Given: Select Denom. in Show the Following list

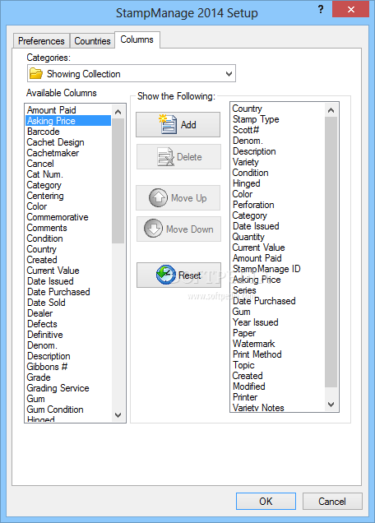Looking at the screenshot, I should pos(278,141).
